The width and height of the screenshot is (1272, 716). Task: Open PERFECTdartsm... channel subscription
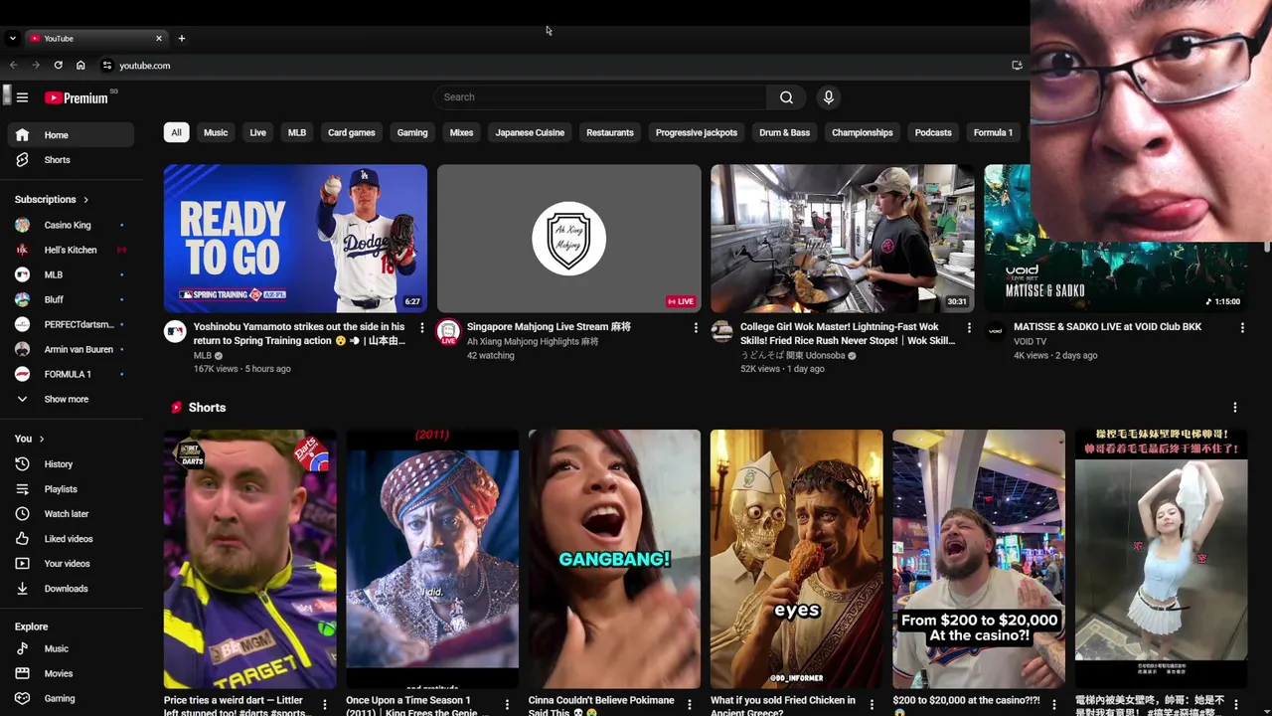click(x=70, y=324)
